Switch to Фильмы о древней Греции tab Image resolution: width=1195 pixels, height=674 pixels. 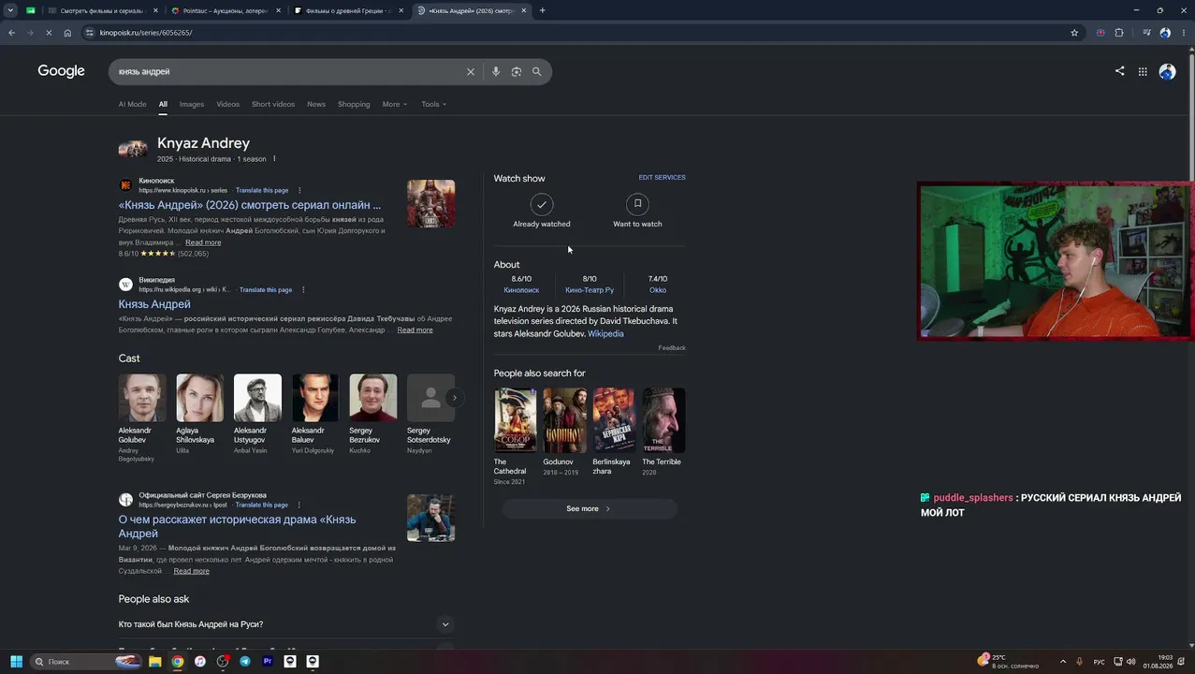click(x=346, y=10)
